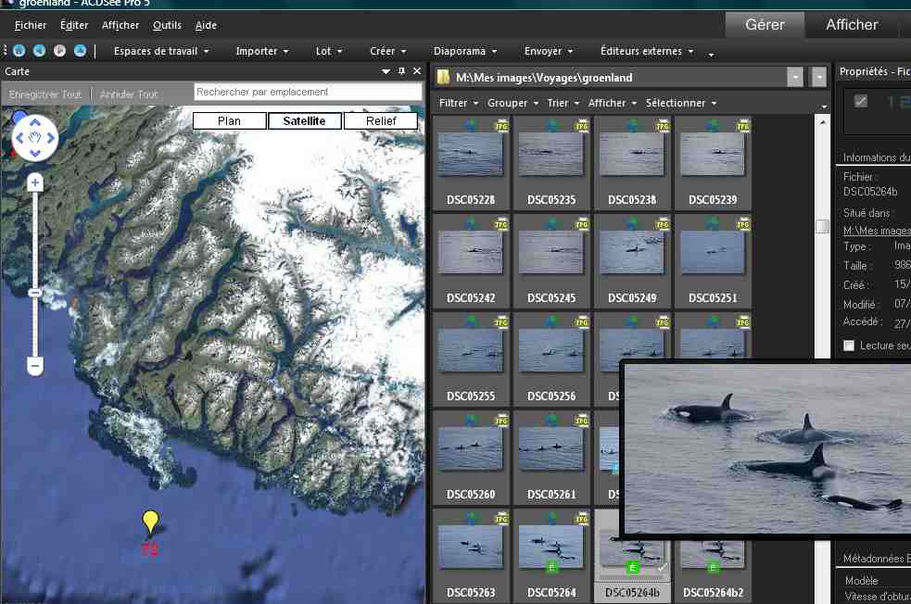Screen dimensions: 911x604
Task: Click the first blue home toolbar icon
Action: coord(19,51)
